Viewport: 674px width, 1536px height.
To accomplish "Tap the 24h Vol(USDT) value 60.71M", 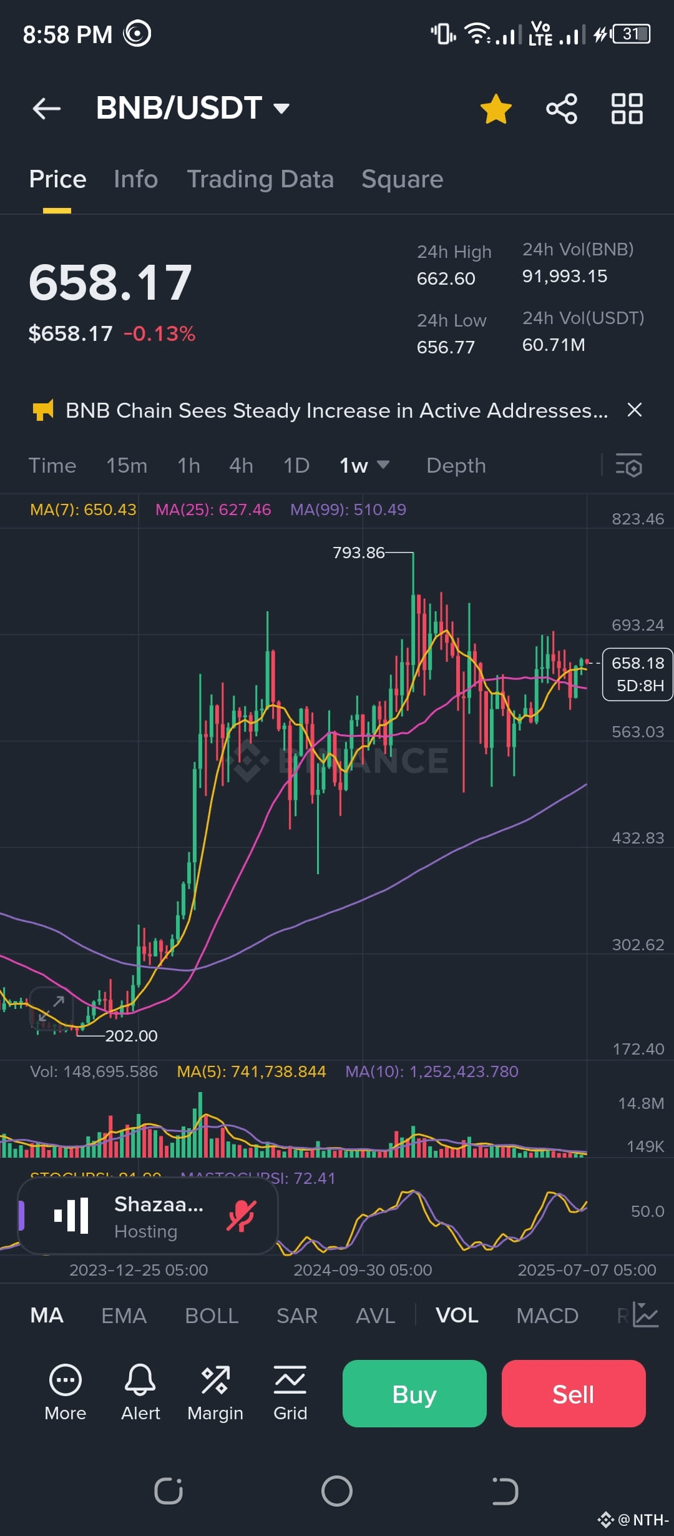I will [554, 345].
